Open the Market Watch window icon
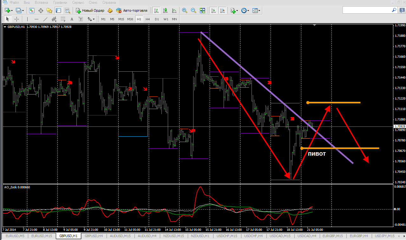The height and width of the screenshot is (240, 406). click(x=32, y=10)
